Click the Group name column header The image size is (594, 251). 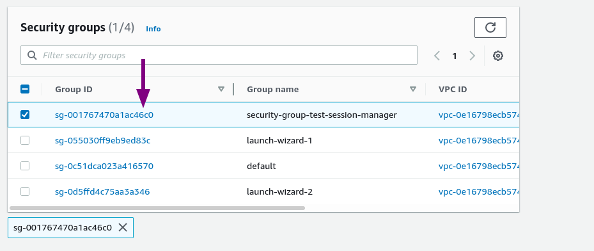(273, 89)
